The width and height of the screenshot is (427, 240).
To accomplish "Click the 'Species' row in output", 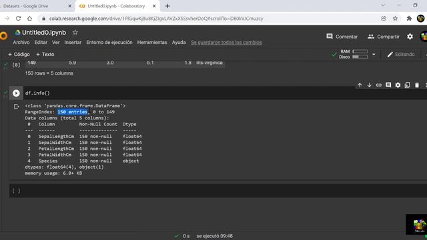I will point(83,161).
